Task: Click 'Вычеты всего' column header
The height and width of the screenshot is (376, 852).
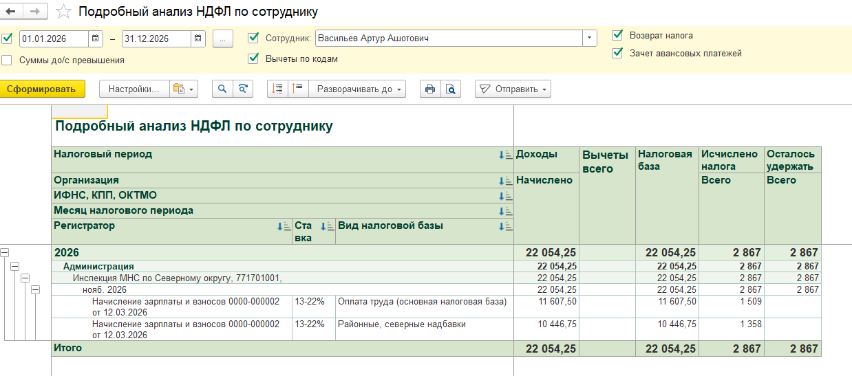Action: coord(607,195)
